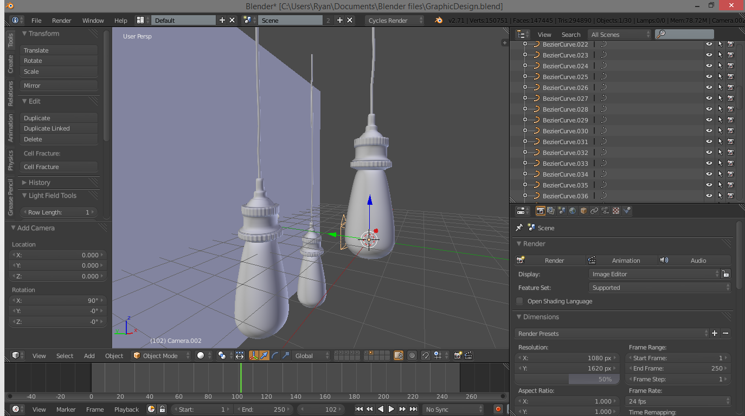Click the Cell Fracture button
The width and height of the screenshot is (745, 416).
pyautogui.click(x=59, y=167)
